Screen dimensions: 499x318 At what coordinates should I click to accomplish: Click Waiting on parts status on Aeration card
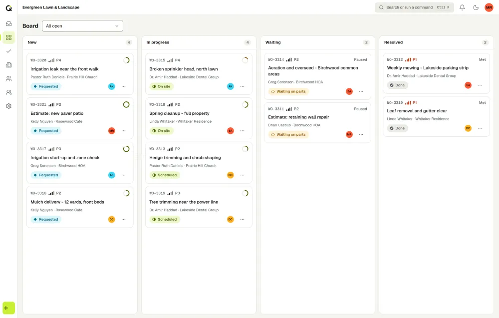[288, 91]
